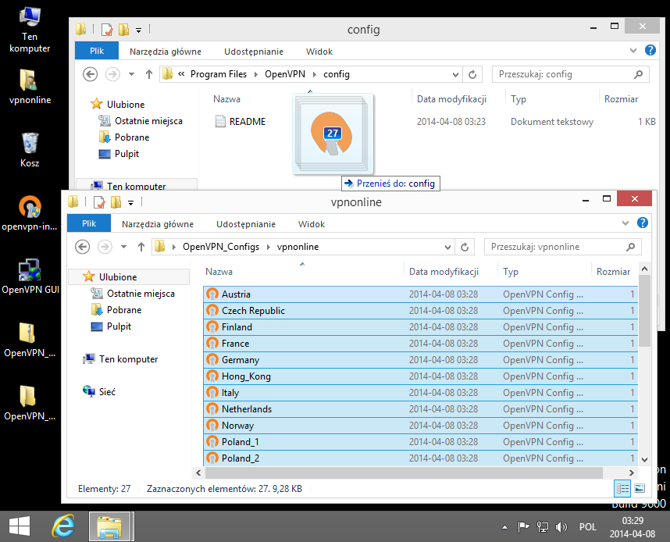Switch to details view in vpnonline window
The image size is (670, 542).
[622, 488]
